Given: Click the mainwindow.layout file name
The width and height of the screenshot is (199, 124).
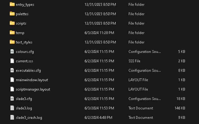Looking at the screenshot, I should tap(32, 80).
